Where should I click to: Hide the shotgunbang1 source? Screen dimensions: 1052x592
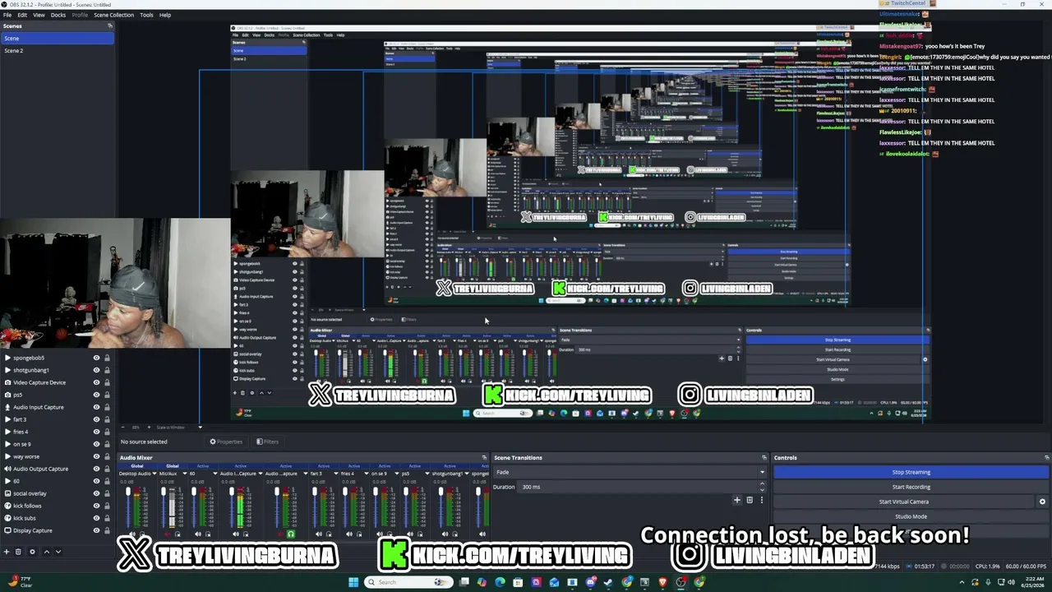96,370
